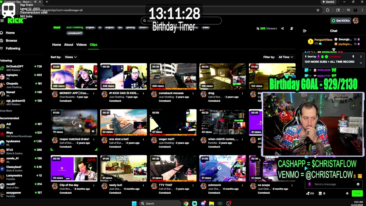366x206 pixels.
Task: Switch to the About tab
Action: [x=69, y=45]
